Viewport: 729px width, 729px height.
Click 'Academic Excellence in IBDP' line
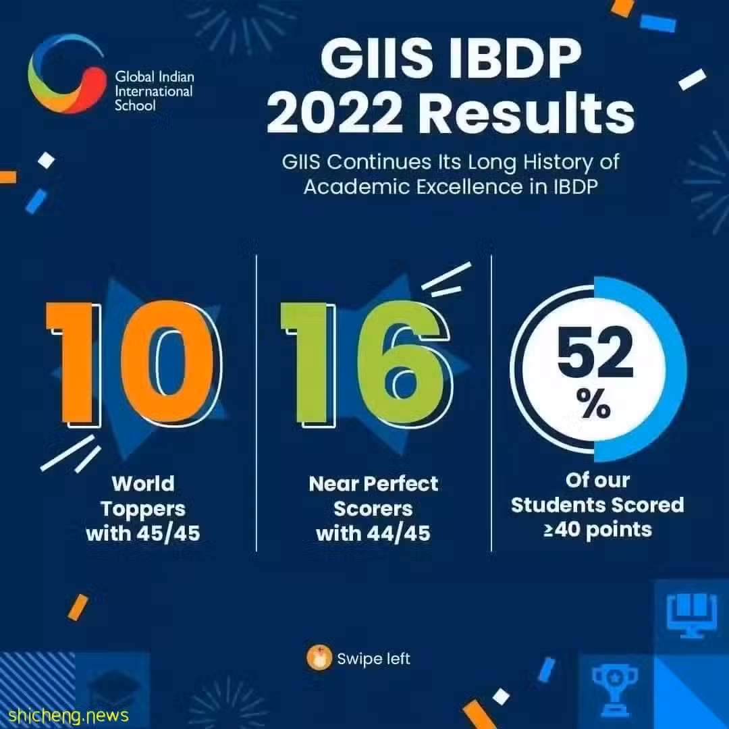pyautogui.click(x=450, y=187)
